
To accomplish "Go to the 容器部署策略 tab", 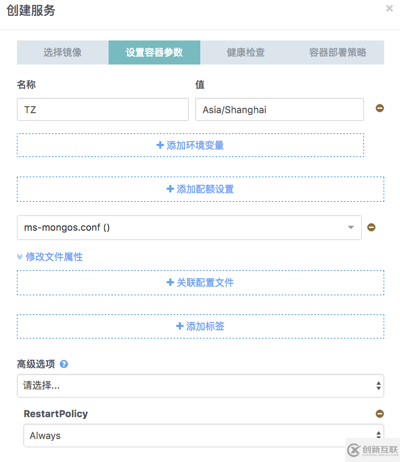I will (338, 52).
